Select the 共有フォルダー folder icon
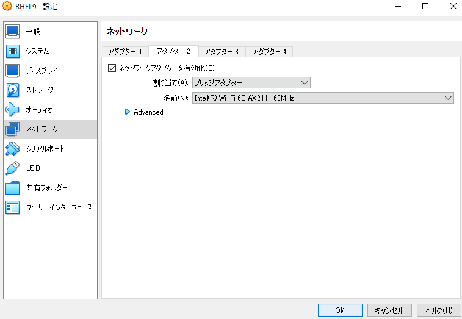 pyautogui.click(x=13, y=188)
